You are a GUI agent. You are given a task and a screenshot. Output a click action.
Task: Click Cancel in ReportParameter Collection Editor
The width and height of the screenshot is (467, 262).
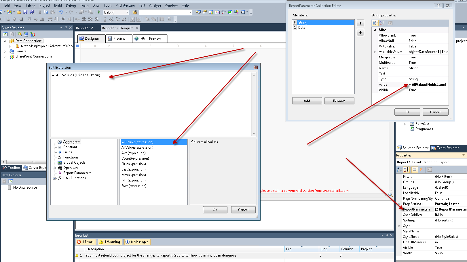(x=435, y=112)
